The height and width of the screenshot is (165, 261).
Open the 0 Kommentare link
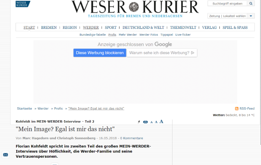(131, 138)
